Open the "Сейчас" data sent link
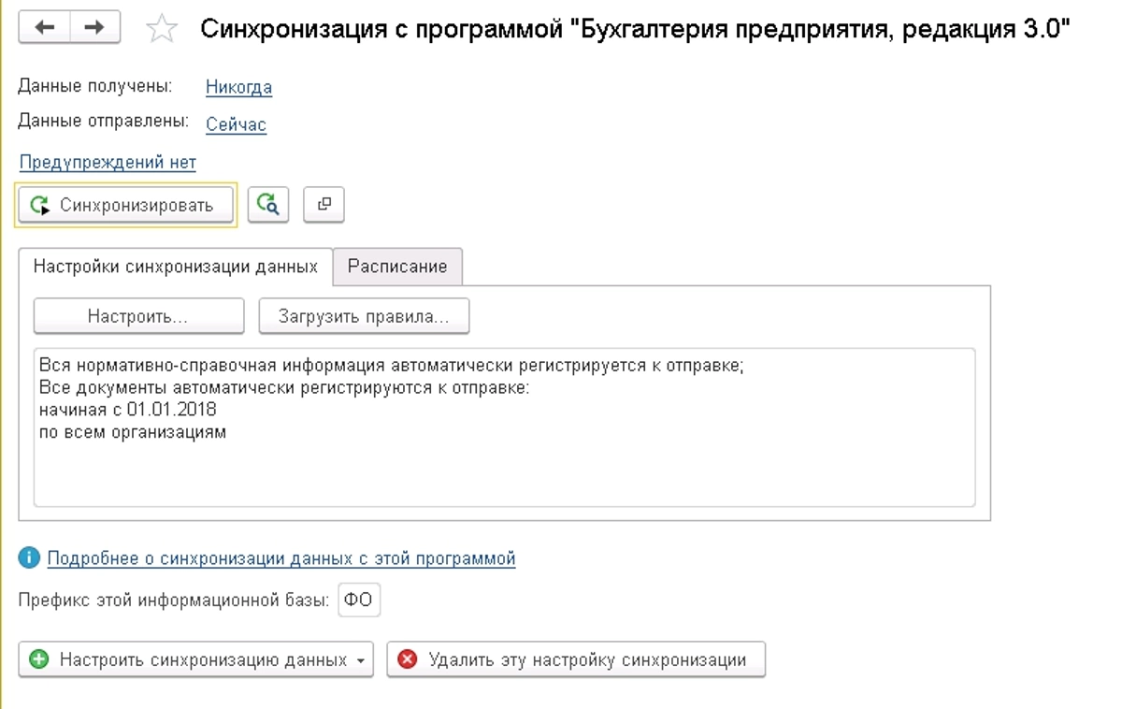1122x709 pixels. point(236,124)
